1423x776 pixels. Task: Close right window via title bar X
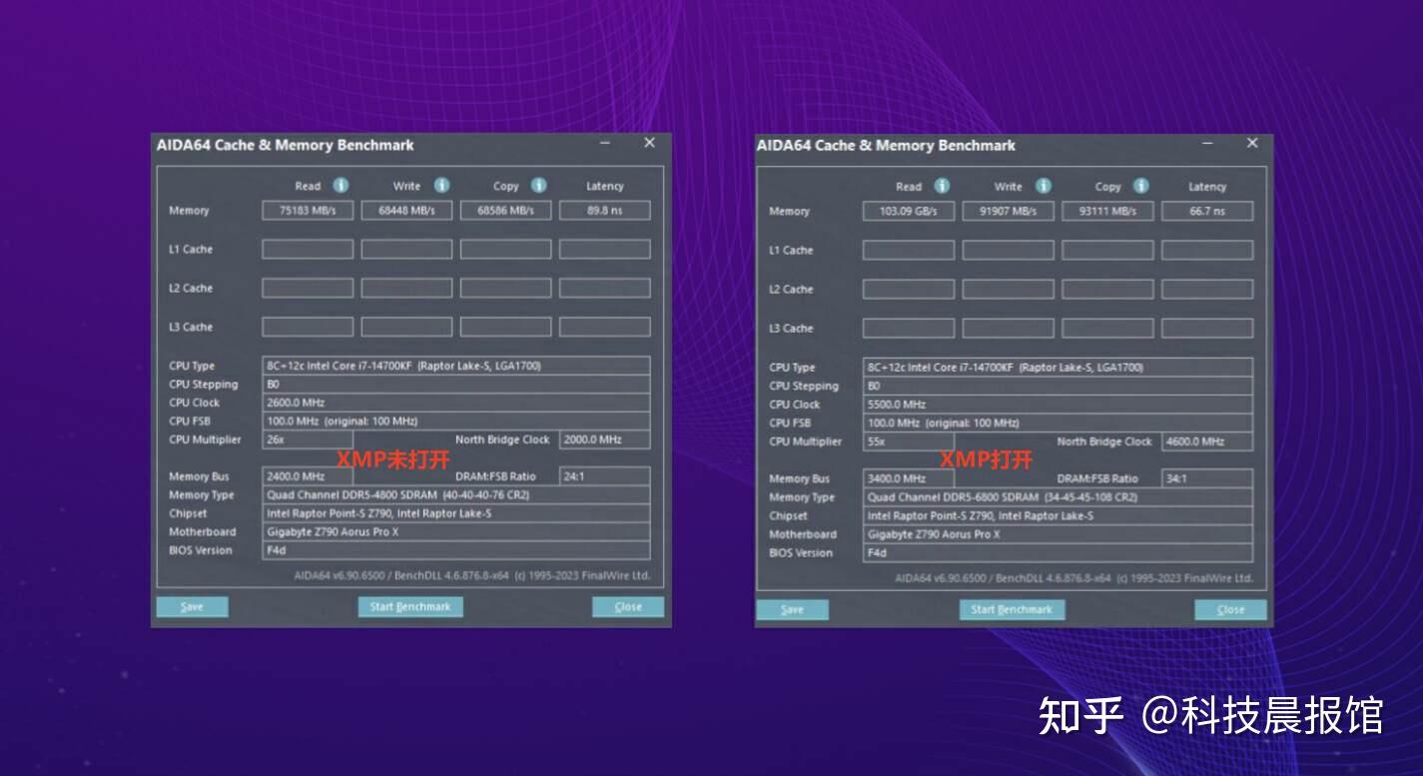click(x=1252, y=144)
